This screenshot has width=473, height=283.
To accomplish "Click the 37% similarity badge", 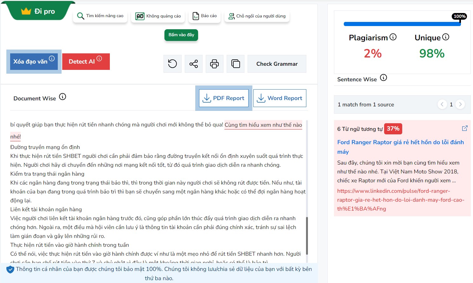I will click(x=393, y=129).
